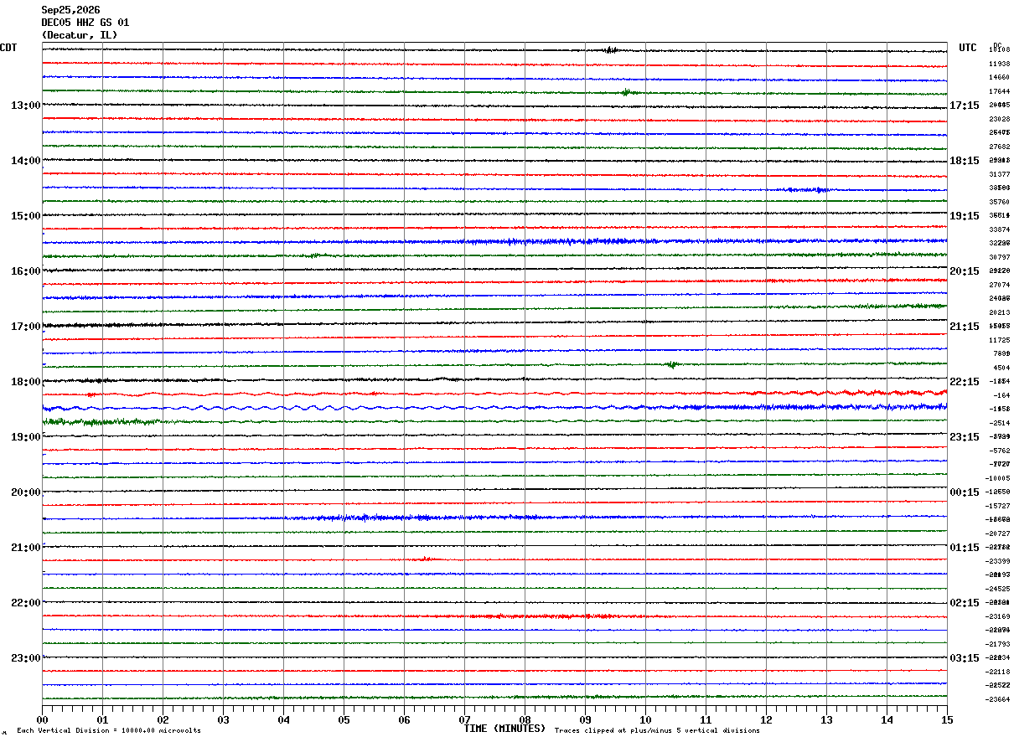The height and width of the screenshot is (742, 1014).
Task: Click the CDT column header
Action: [8, 48]
